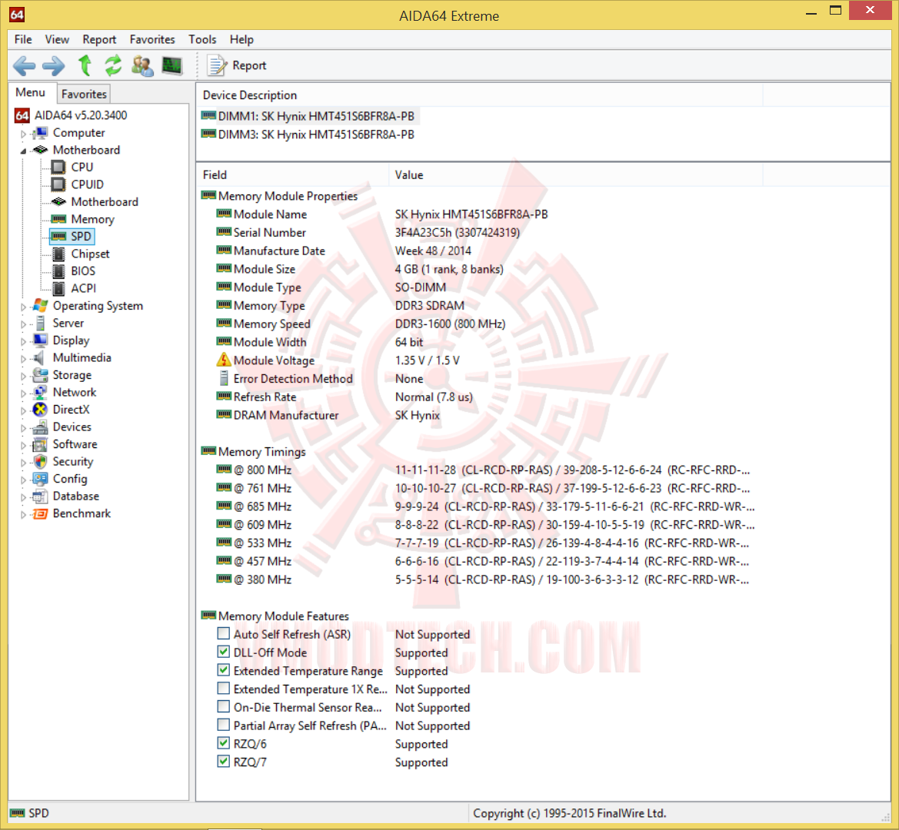
Task: Go forward with the right arrow toolbar icon
Action: click(x=54, y=66)
